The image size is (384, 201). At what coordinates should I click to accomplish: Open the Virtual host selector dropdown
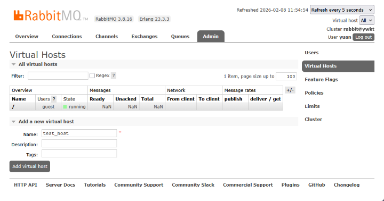click(366, 21)
